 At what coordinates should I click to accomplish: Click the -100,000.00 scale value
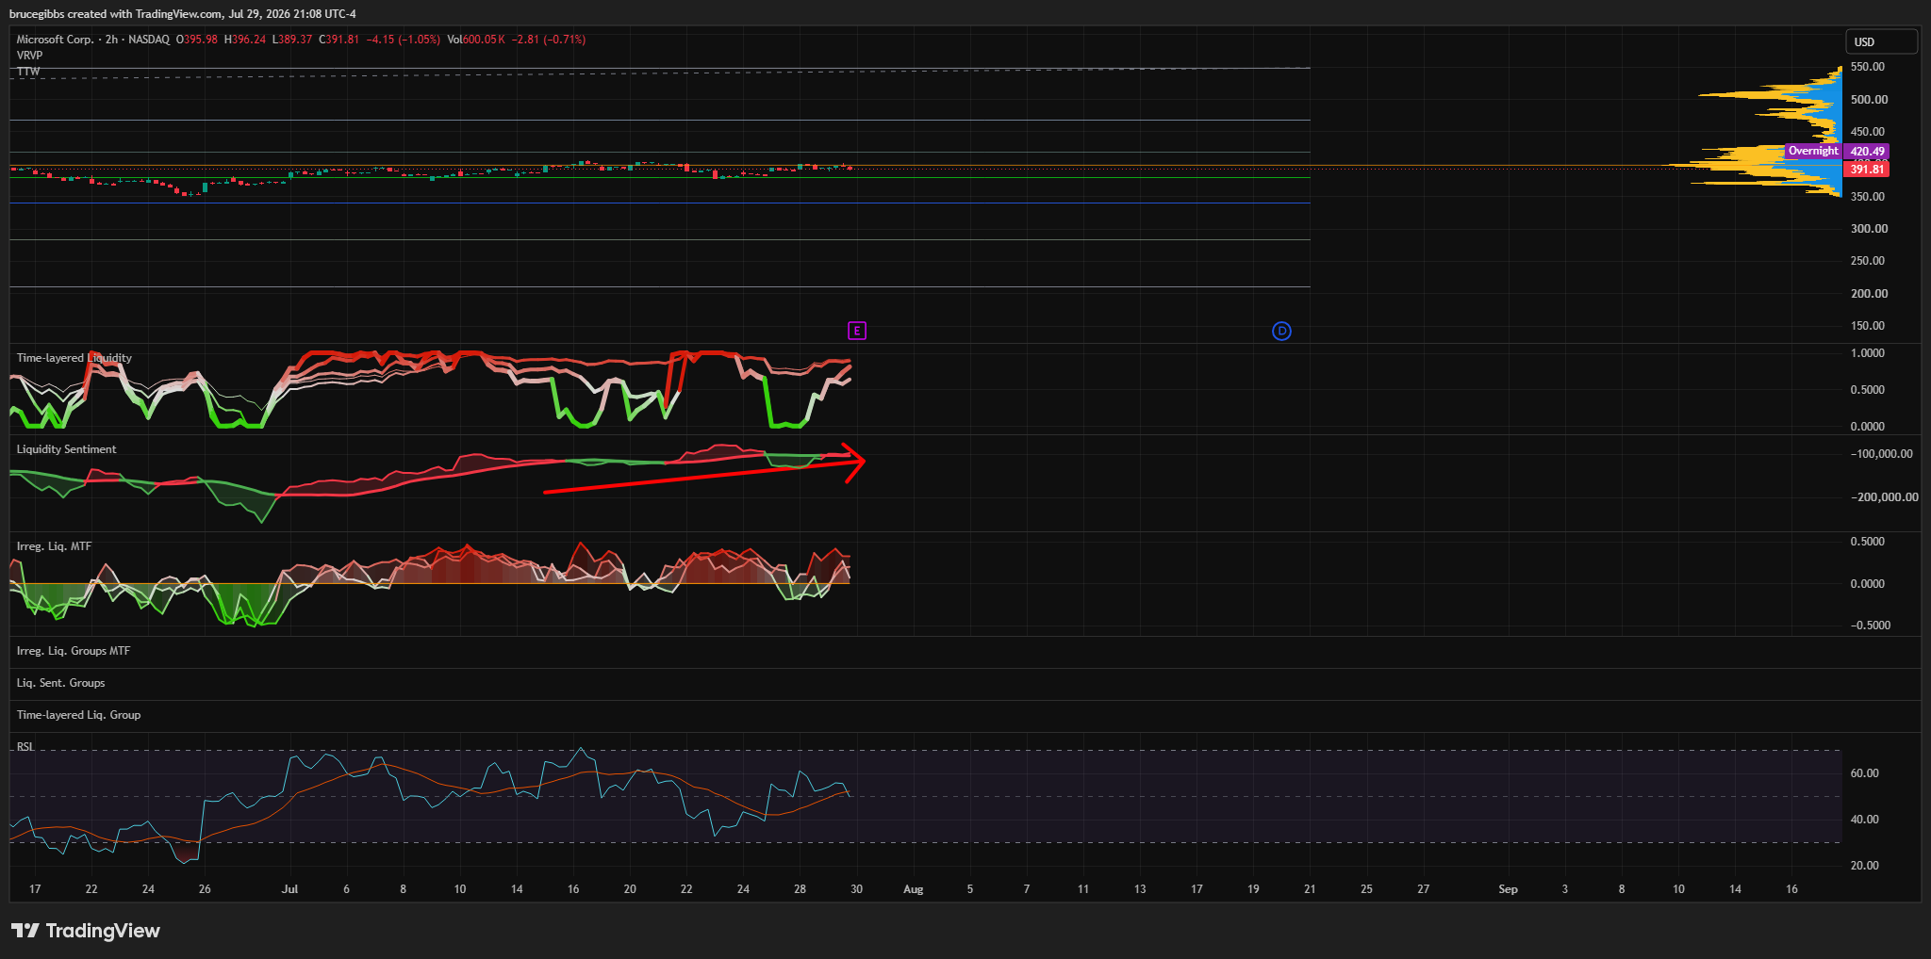tap(1881, 454)
